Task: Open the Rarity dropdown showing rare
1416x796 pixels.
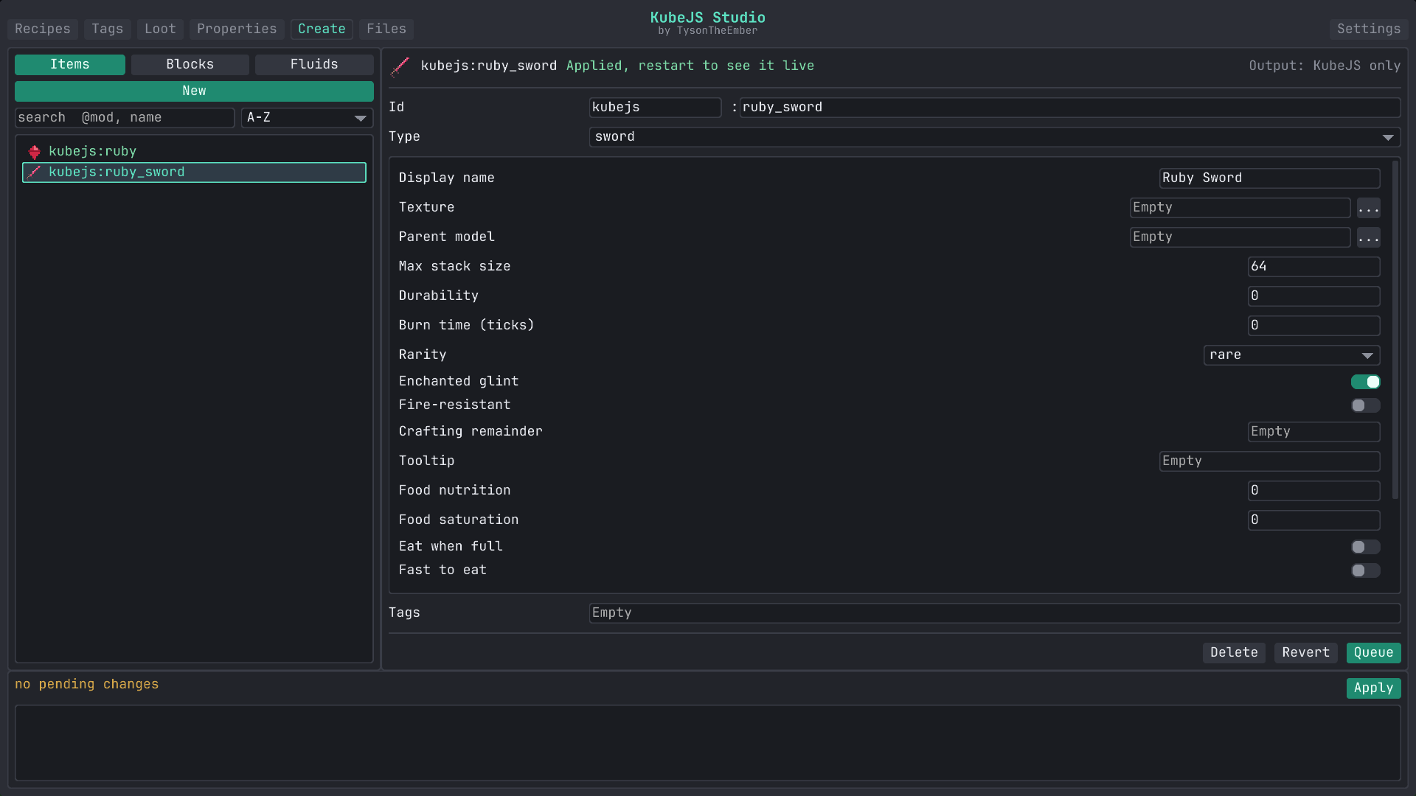Action: 1291,355
